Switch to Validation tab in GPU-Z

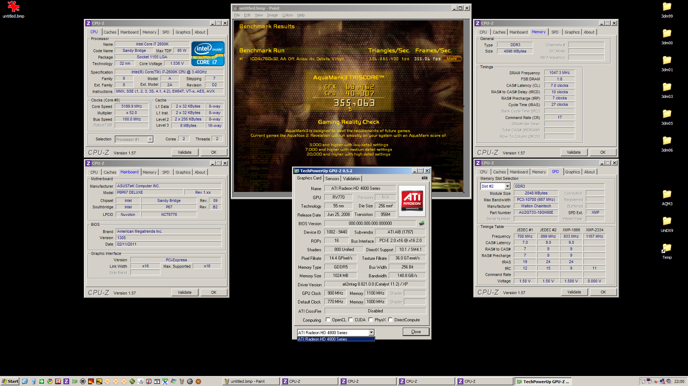point(351,179)
